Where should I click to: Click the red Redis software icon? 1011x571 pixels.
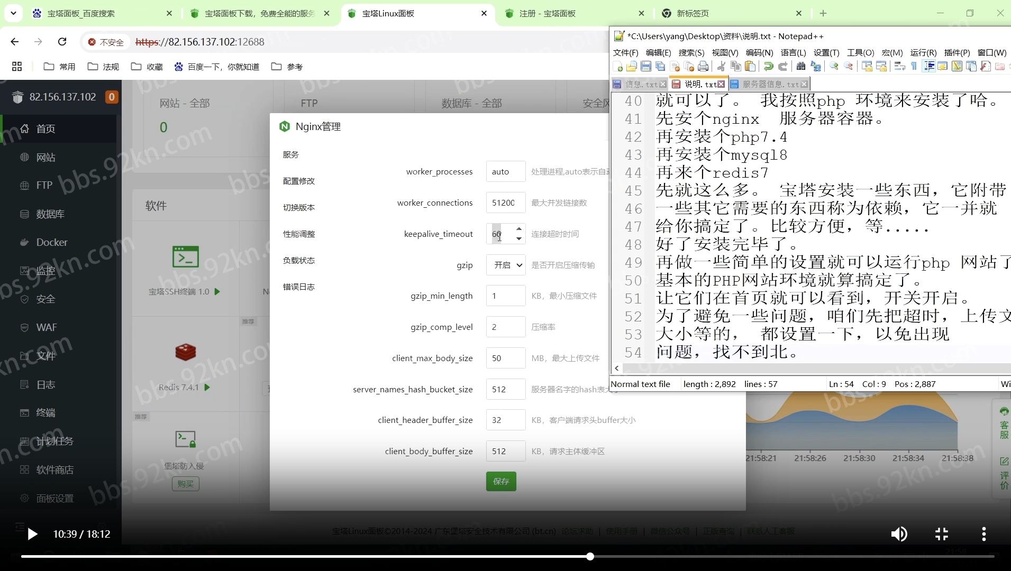[x=186, y=352]
